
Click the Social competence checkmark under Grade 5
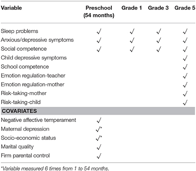point(185,49)
